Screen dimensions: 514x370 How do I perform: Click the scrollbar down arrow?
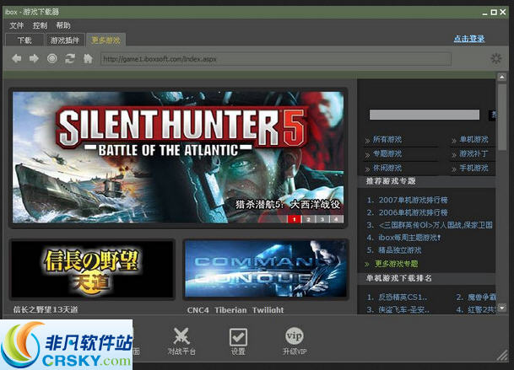[502, 308]
